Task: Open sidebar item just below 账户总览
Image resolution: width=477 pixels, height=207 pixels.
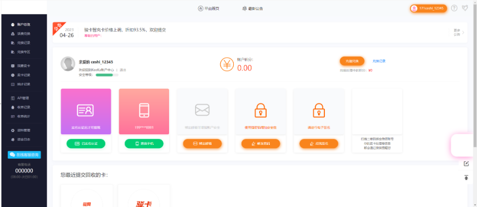Action: (21, 33)
